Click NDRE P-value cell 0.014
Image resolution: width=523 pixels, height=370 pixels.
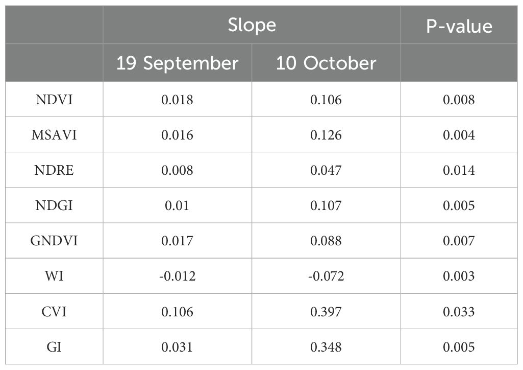(459, 170)
